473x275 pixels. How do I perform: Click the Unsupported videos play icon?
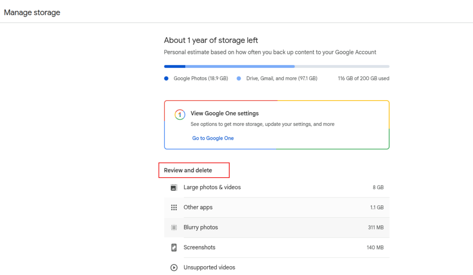coord(174,268)
